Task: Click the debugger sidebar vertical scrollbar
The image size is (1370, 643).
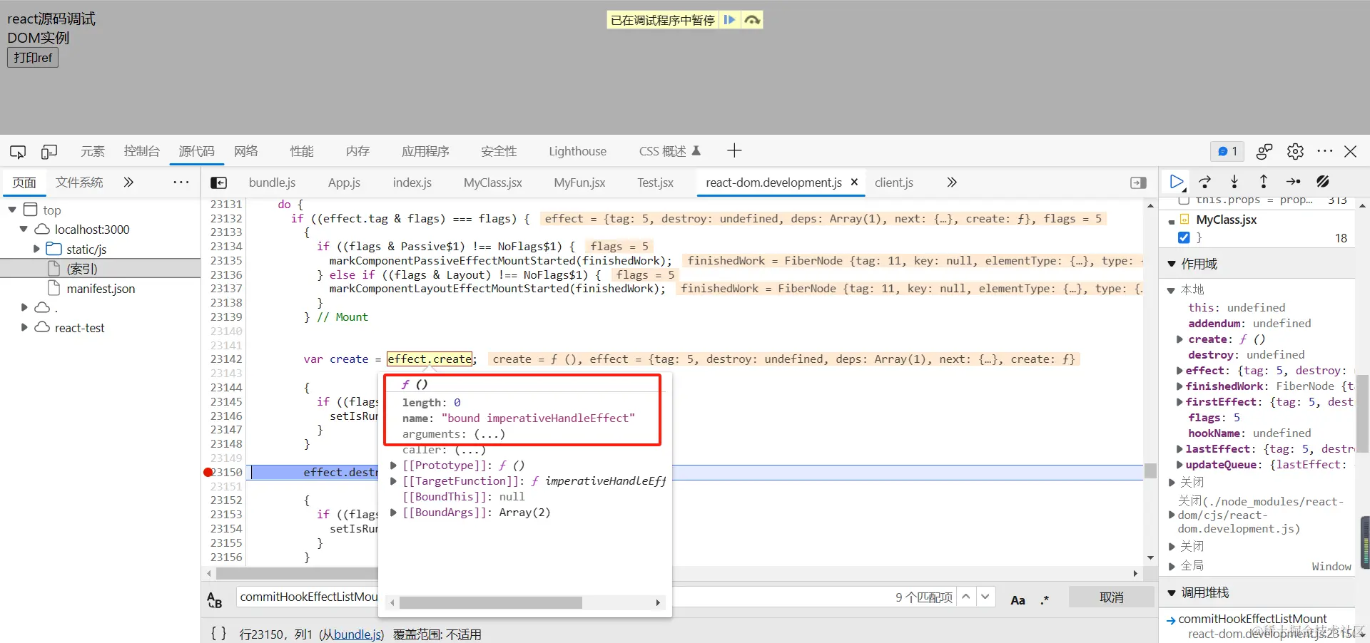Action: click(x=1362, y=413)
